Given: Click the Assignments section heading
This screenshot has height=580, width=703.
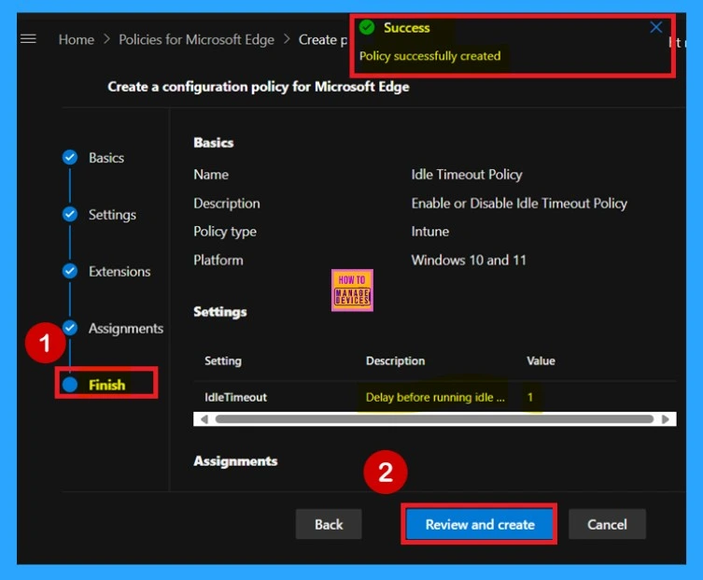Looking at the screenshot, I should point(235,461).
